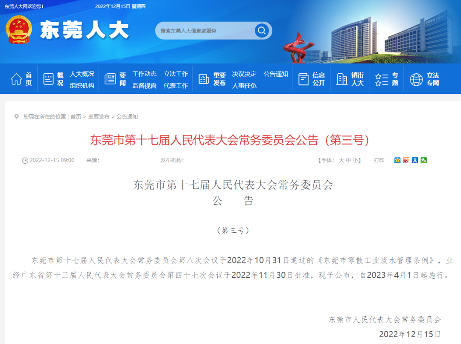Click the 来源 label
Image resolution: width=461 pixels, height=344 pixels.
point(93,160)
